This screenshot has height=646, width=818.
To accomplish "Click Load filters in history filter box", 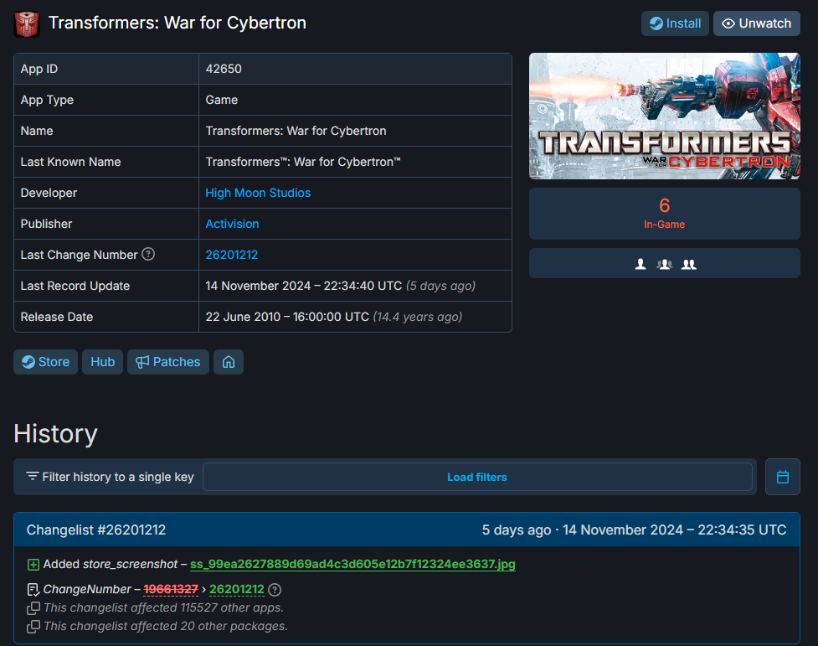I will point(477,477).
